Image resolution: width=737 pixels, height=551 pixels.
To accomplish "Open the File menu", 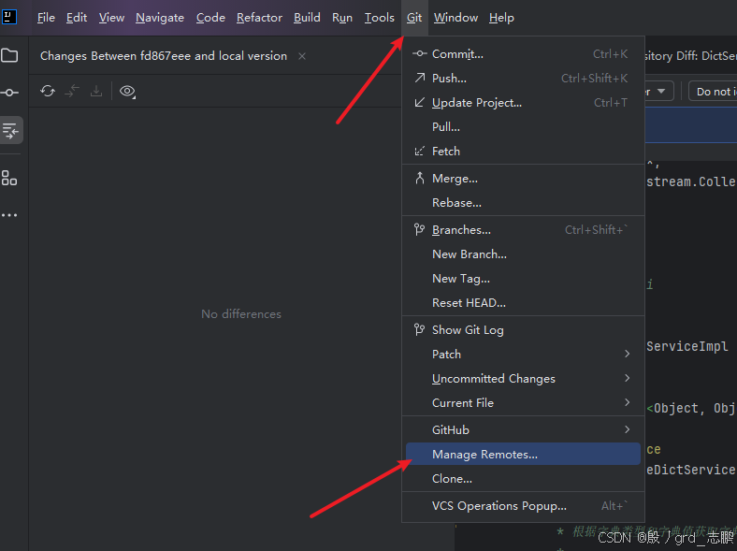I will (x=46, y=18).
